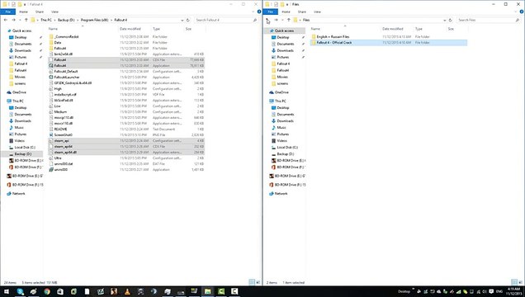525x297 pixels.
Task: Open the Home tab in Files window
Action: coord(286,12)
